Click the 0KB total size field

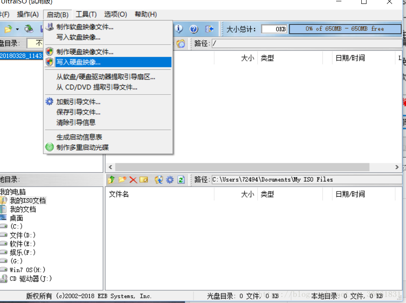coord(274,29)
